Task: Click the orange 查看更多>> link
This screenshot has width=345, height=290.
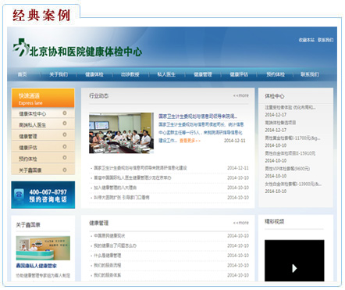Action: click(190, 141)
